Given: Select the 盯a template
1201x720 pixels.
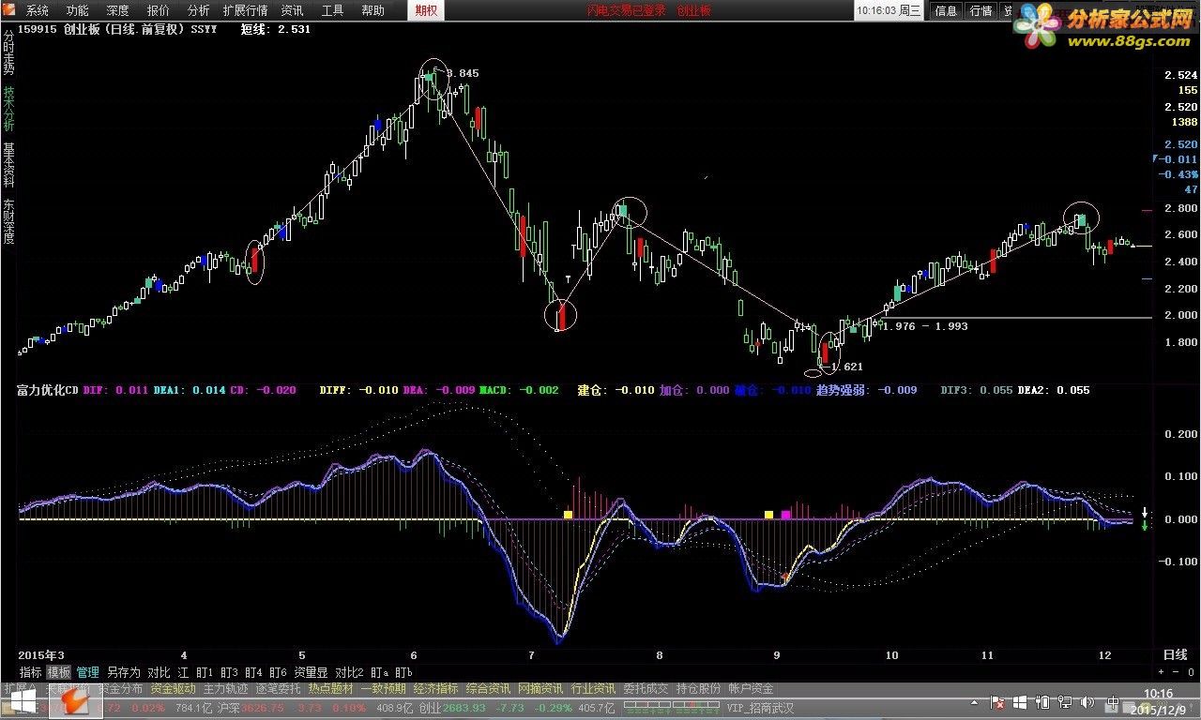Looking at the screenshot, I should [x=379, y=672].
